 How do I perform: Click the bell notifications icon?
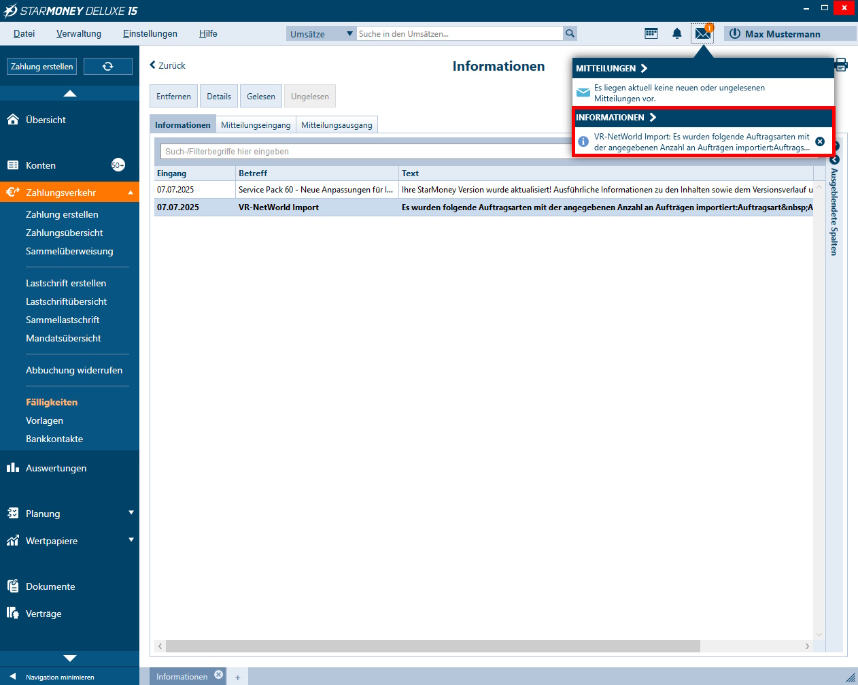click(677, 33)
